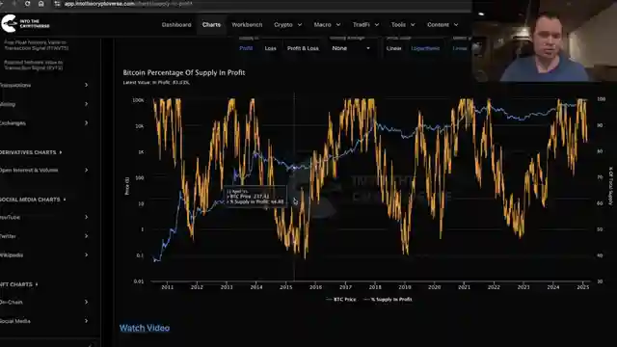The width and height of the screenshot is (617, 347).
Task: Select the Charts nav tab
Action: [x=211, y=24]
